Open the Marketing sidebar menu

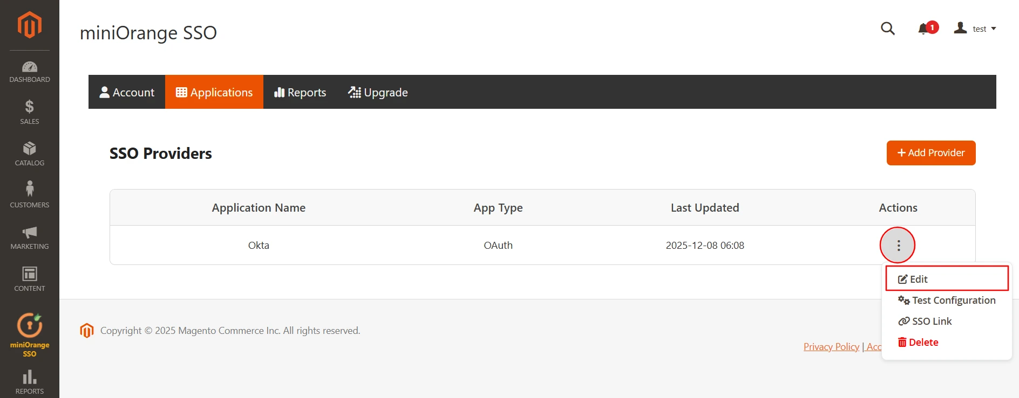(x=30, y=238)
